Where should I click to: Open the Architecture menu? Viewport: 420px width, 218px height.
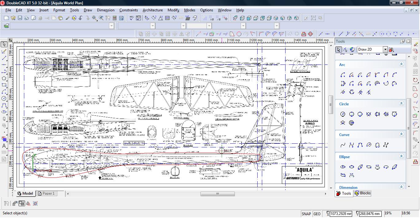pos(153,10)
